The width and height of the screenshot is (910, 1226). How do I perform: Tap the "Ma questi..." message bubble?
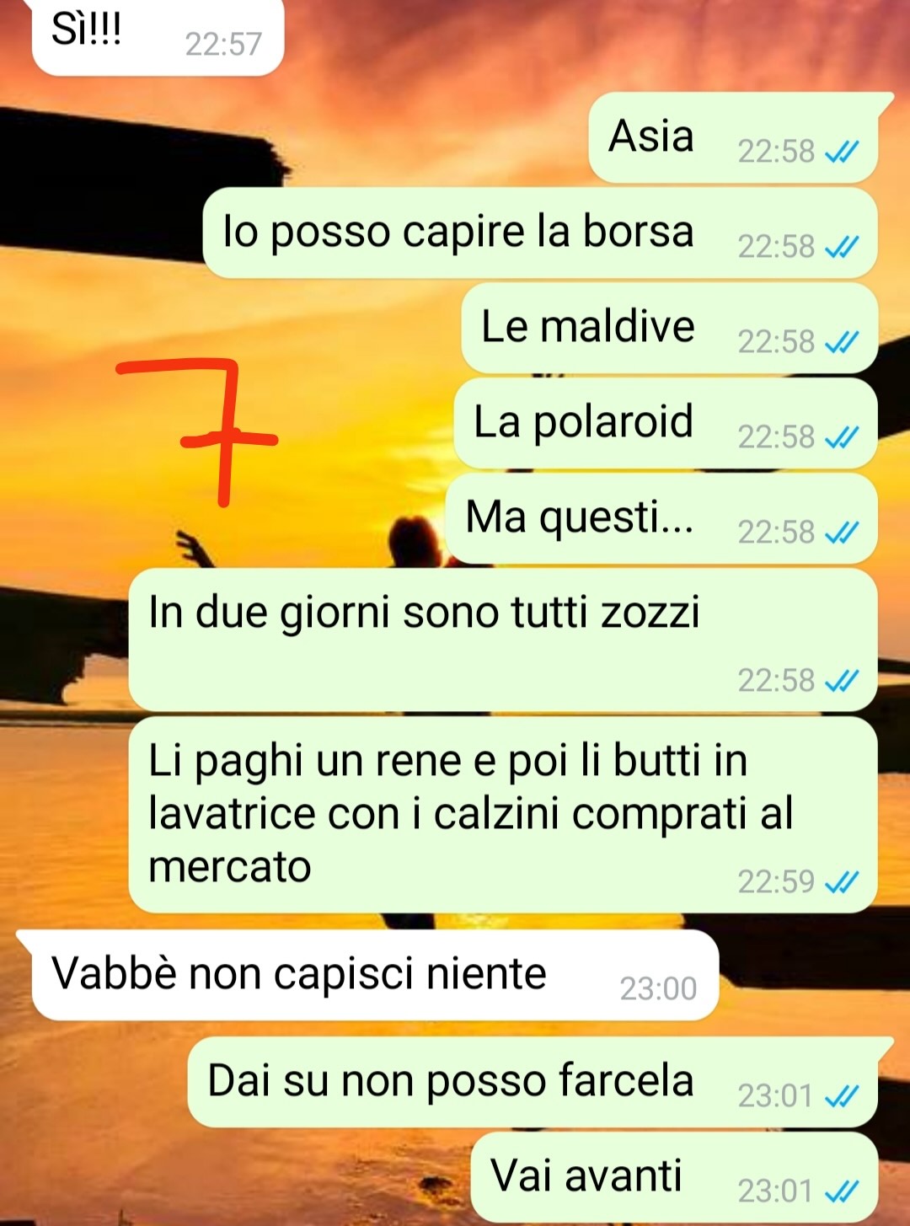click(x=661, y=518)
